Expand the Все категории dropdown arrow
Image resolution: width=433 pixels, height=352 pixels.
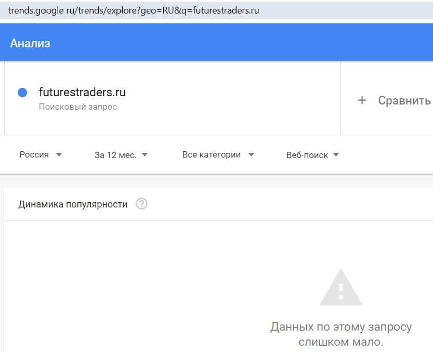(251, 154)
